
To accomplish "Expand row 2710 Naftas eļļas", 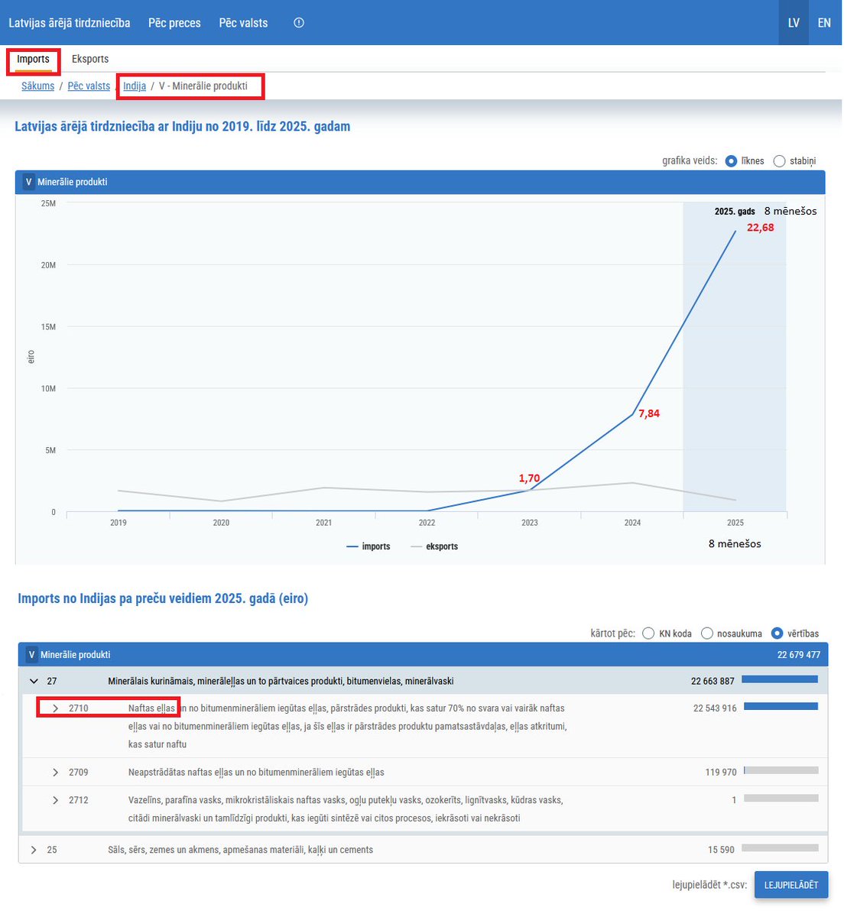I will coord(55,708).
